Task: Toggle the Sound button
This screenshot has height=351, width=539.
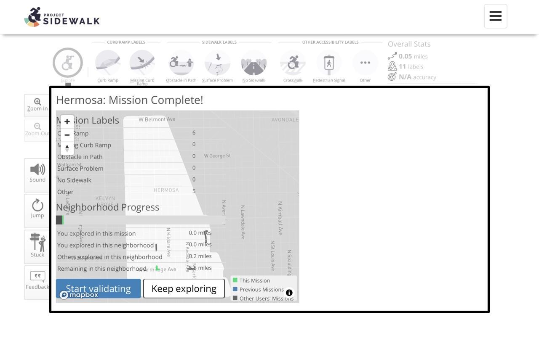Action: (x=37, y=174)
